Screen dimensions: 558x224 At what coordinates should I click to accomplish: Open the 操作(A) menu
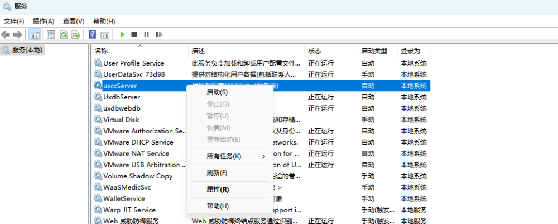click(44, 21)
